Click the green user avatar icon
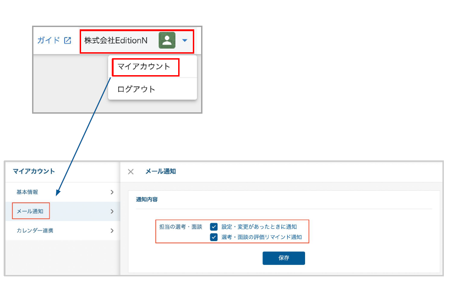 click(167, 40)
